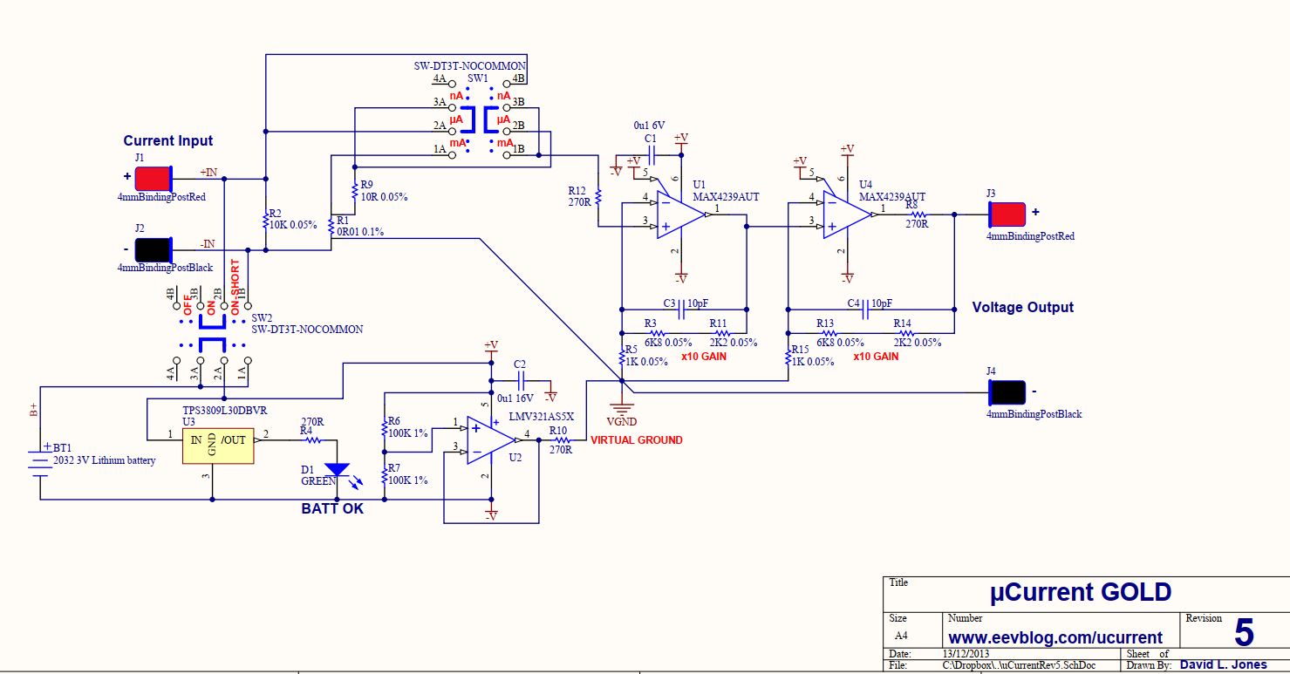Select the 'A4' sheet size value
Screen dimensions: 1290x674
click(901, 636)
